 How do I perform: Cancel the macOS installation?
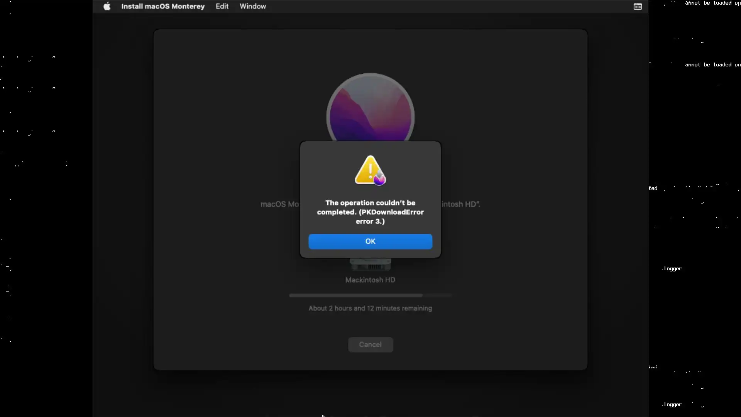pos(370,344)
